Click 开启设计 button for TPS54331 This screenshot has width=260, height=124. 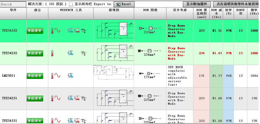pos(35,121)
